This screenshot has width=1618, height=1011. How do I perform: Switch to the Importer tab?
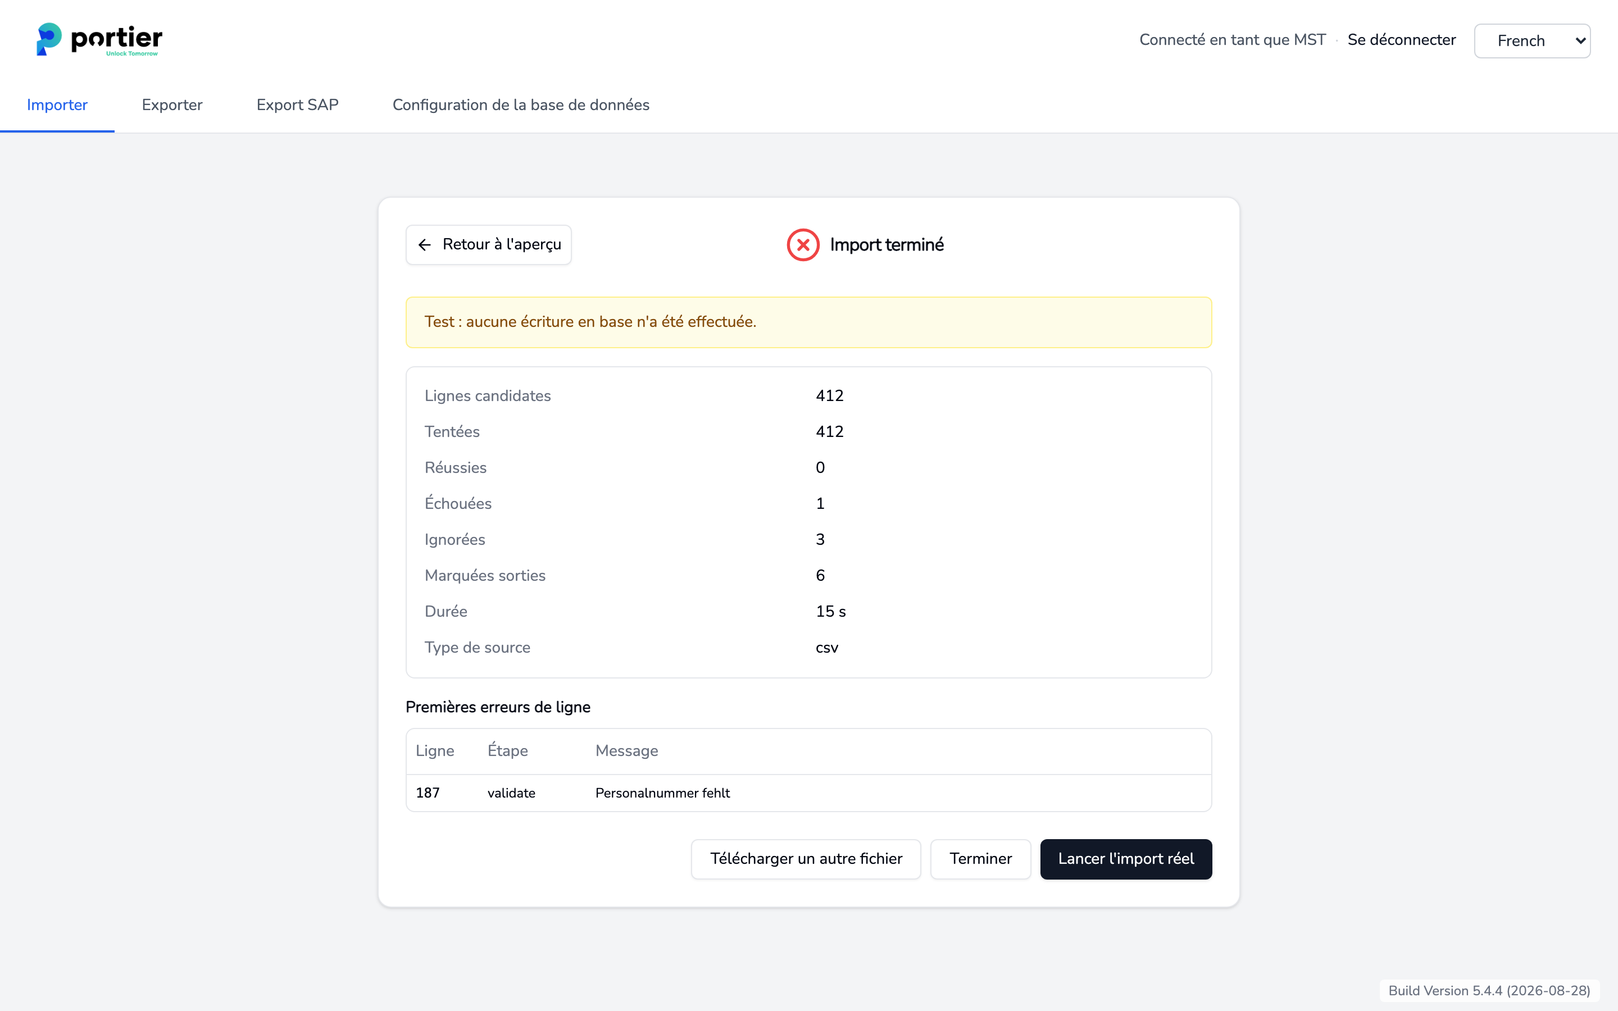(x=57, y=105)
